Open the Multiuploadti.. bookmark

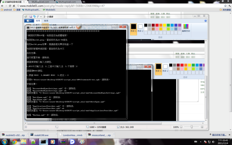[31, 10]
